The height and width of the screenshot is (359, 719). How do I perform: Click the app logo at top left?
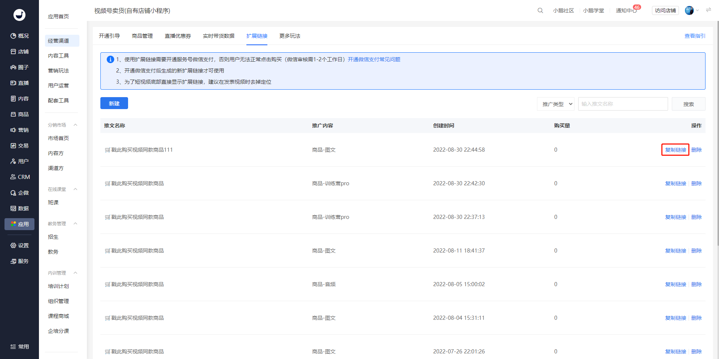click(x=19, y=15)
